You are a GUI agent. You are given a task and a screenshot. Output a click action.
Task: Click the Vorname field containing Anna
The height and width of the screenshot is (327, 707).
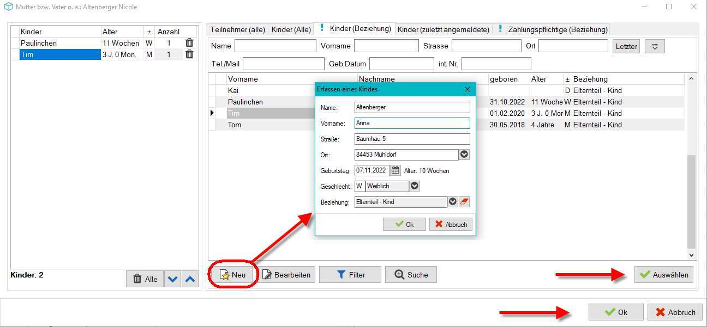[x=412, y=123]
